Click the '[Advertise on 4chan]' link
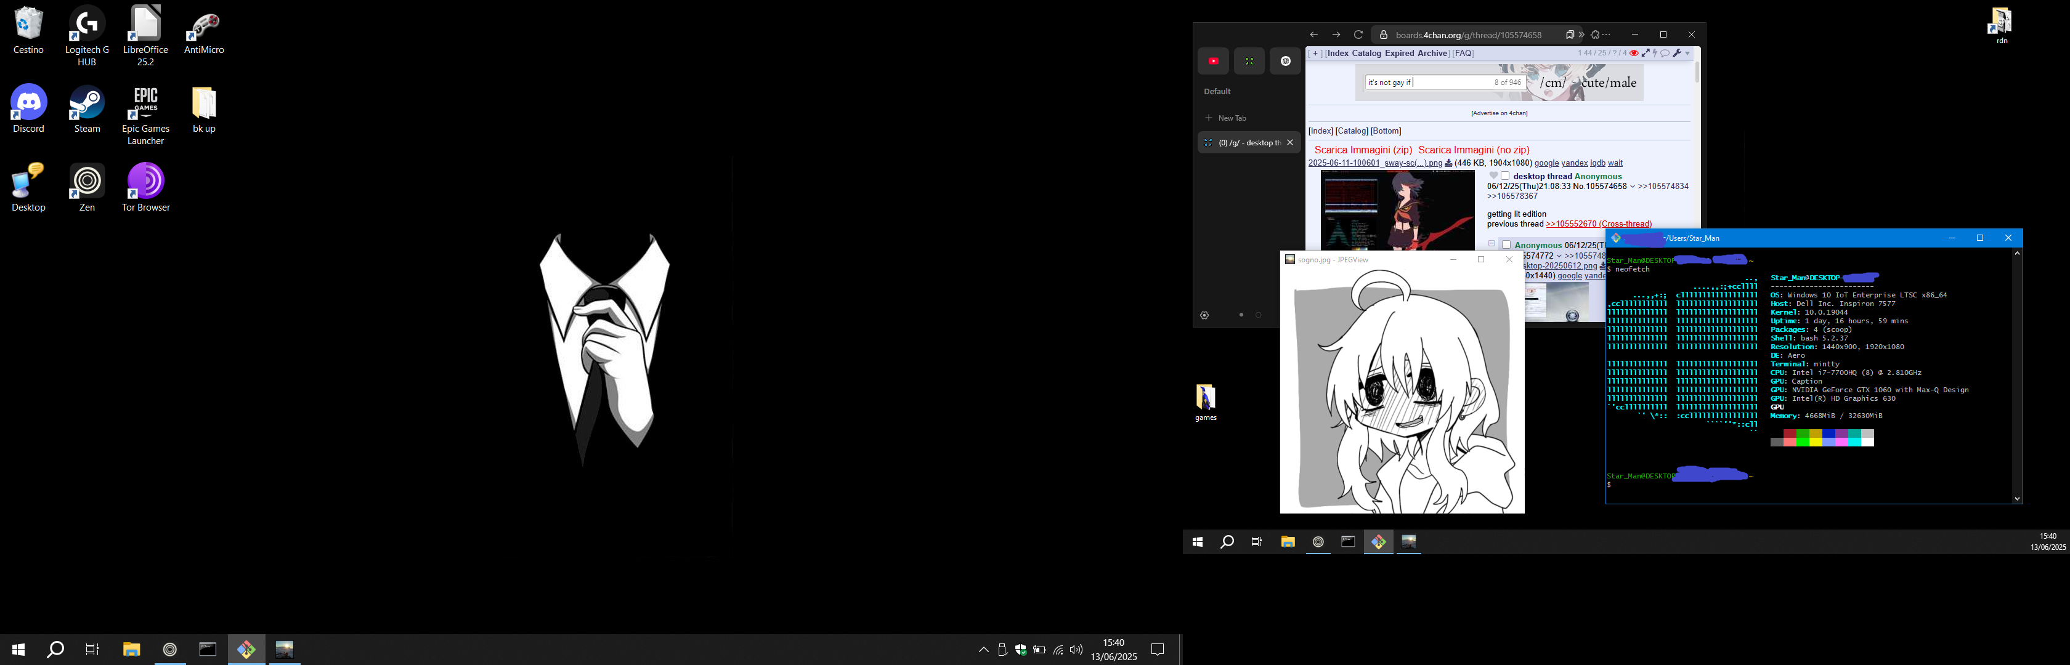Viewport: 2070px width, 665px height. [x=1500, y=113]
